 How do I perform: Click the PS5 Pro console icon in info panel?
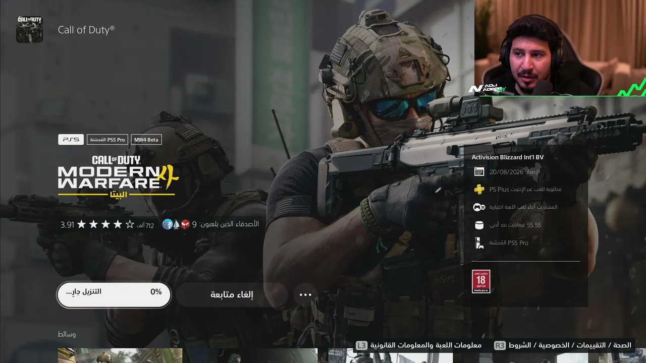pyautogui.click(x=479, y=243)
